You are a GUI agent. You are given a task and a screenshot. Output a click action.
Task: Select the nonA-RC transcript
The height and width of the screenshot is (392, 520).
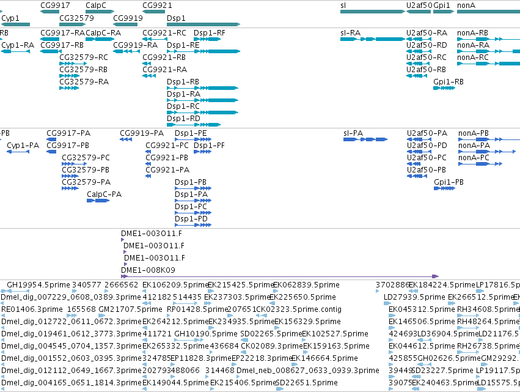[488, 64]
